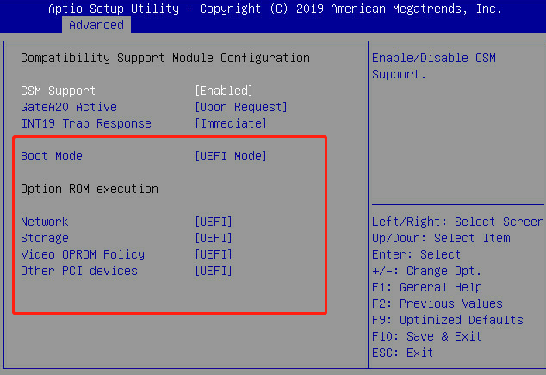Select the GateA20 Active label
546x375 pixels.
point(69,107)
